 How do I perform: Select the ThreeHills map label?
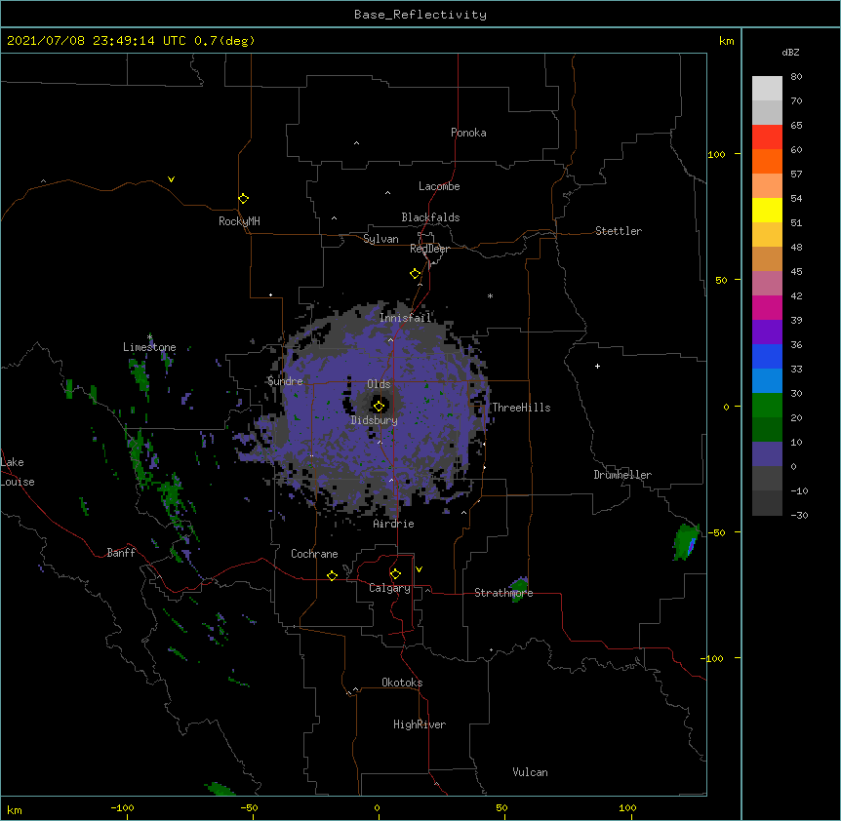tap(521, 408)
